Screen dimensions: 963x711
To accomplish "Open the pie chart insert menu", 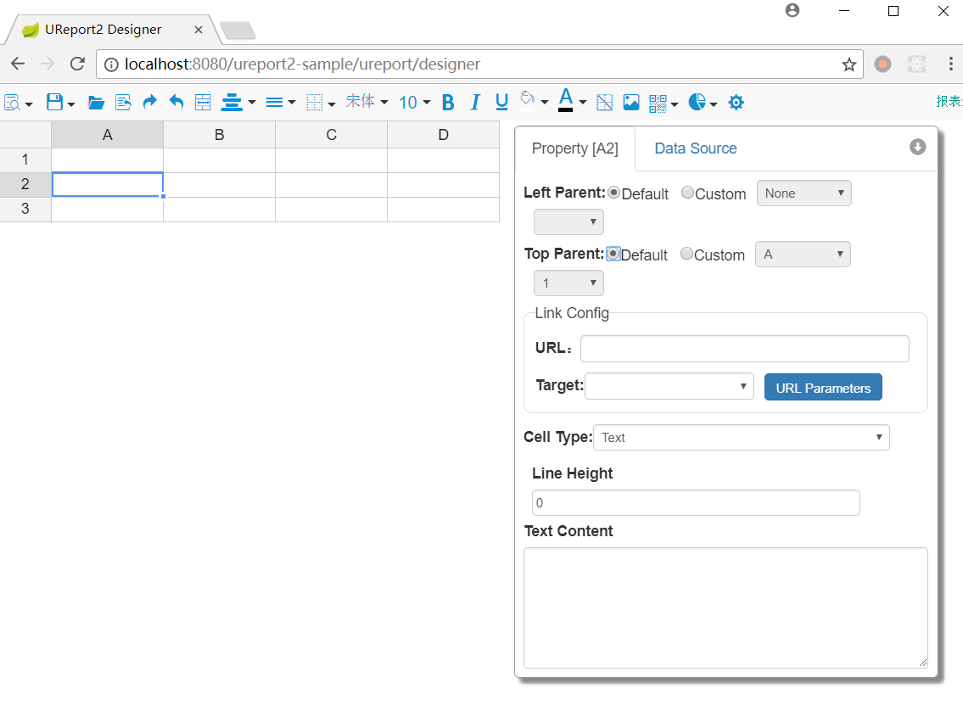I will point(702,103).
